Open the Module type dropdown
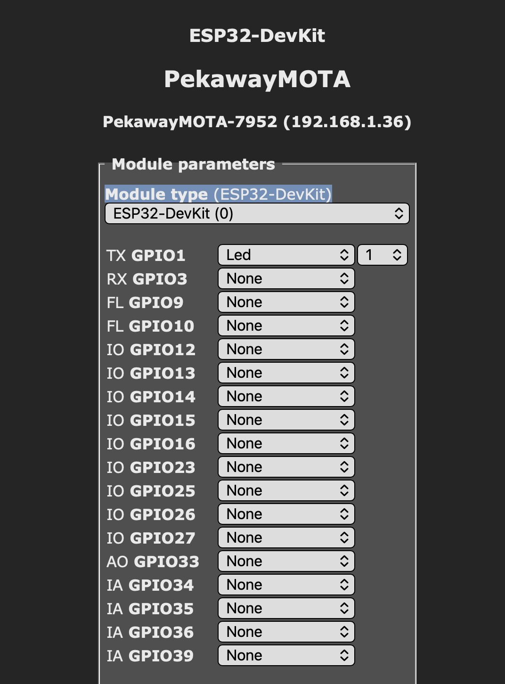This screenshot has height=684, width=505. click(257, 214)
